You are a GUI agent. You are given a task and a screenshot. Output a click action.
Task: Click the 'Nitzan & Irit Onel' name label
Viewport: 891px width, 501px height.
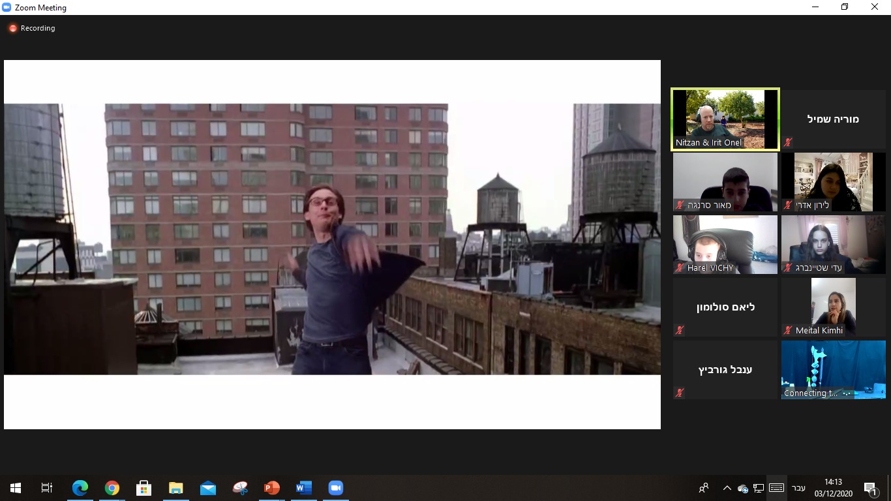coord(709,142)
